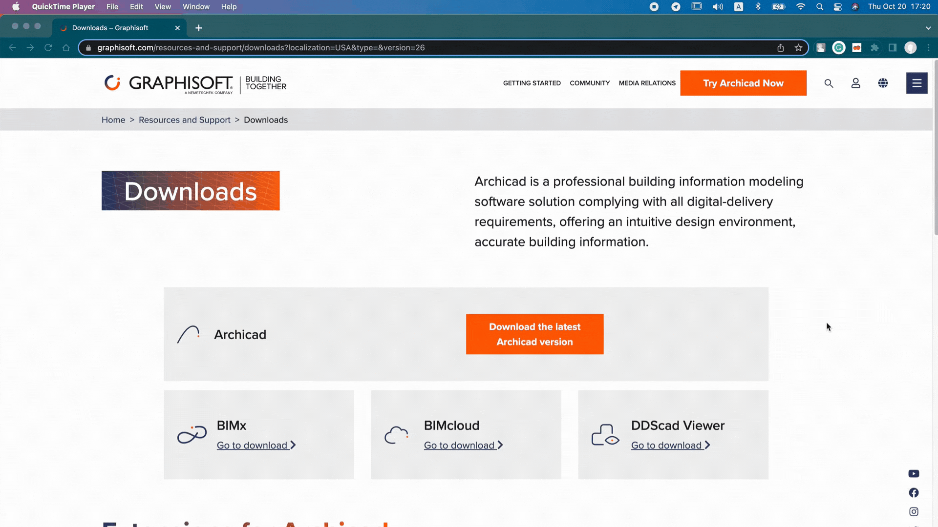Image resolution: width=938 pixels, height=527 pixels.
Task: Open GETTING STARTED nav link
Action: click(532, 83)
